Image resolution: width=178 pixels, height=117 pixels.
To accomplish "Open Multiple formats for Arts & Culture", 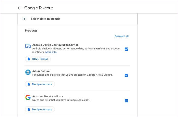I will pos(40,84).
